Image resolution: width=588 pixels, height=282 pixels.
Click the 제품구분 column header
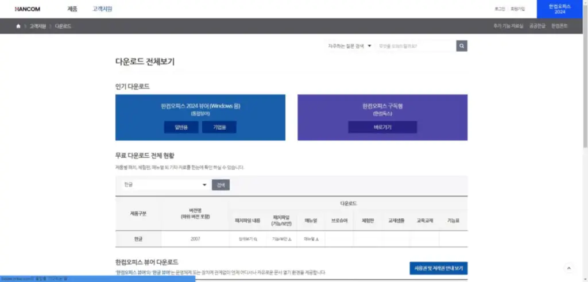138,214
